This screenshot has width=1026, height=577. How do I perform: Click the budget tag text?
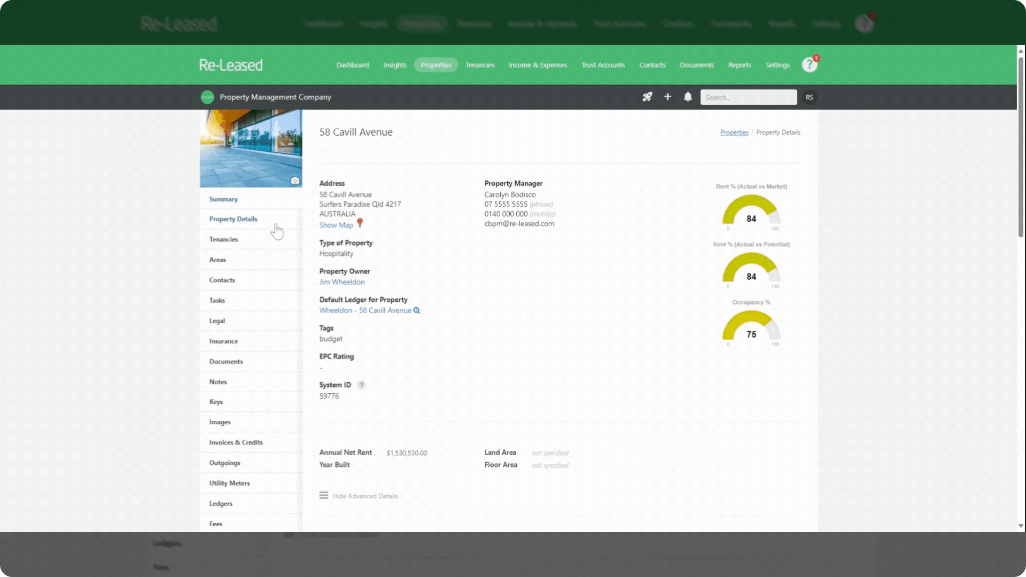[x=331, y=339]
